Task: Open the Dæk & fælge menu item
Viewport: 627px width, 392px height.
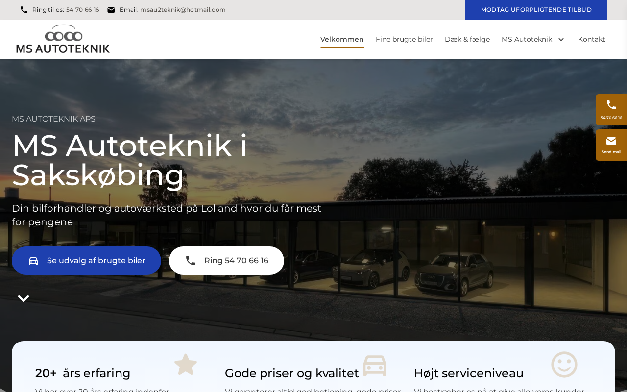Action: point(467,39)
